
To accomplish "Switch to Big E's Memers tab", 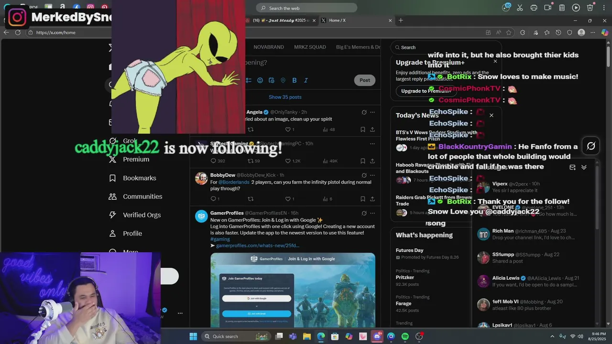I will (358, 47).
